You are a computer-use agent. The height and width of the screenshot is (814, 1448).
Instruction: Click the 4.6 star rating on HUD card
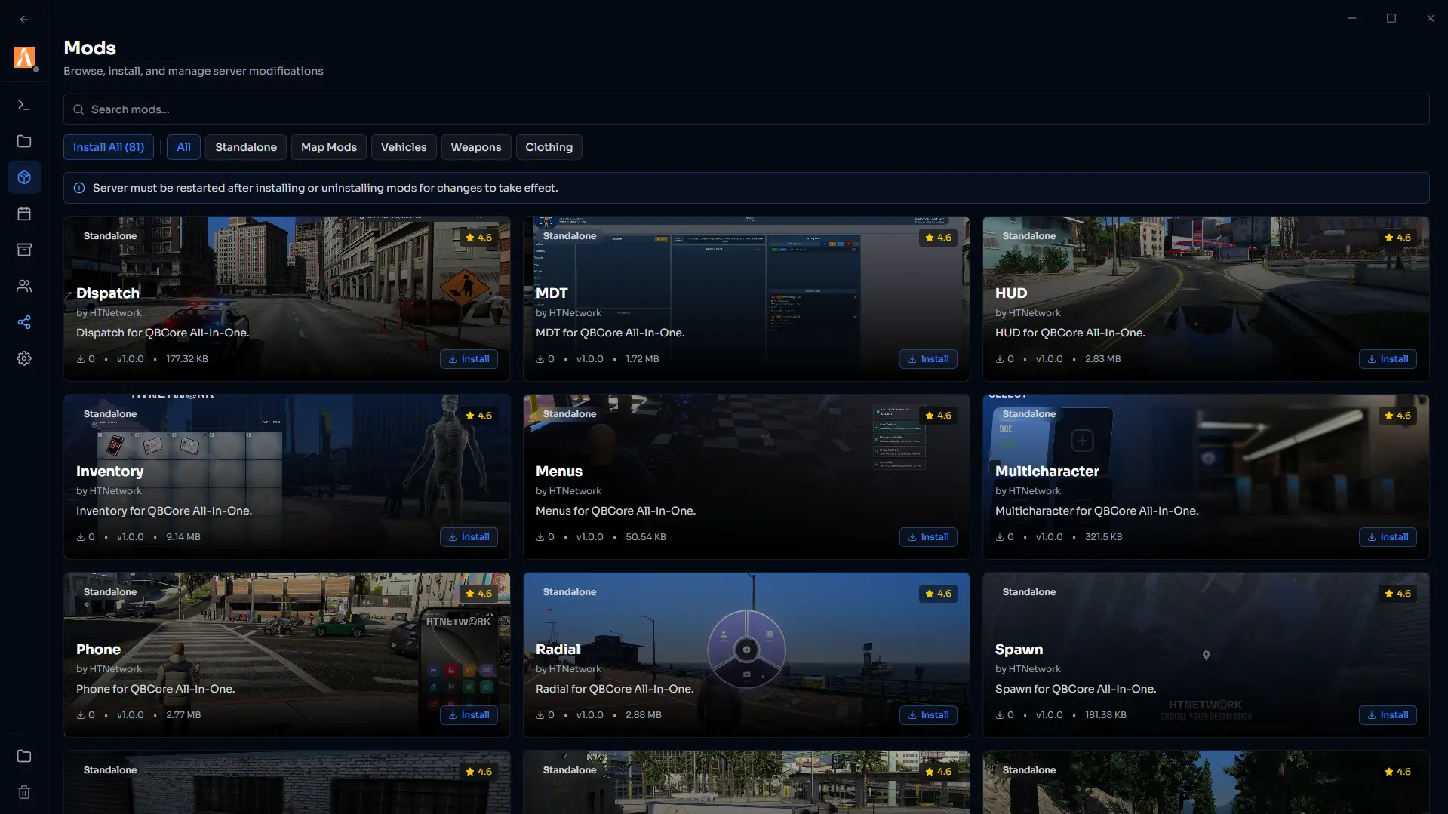tap(1397, 238)
